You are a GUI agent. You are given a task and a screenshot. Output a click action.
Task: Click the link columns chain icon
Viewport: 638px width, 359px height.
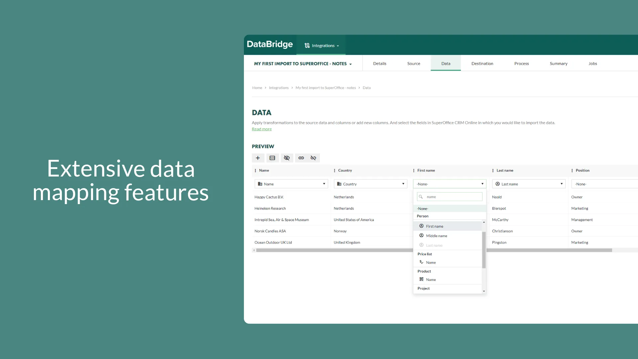[301, 158]
